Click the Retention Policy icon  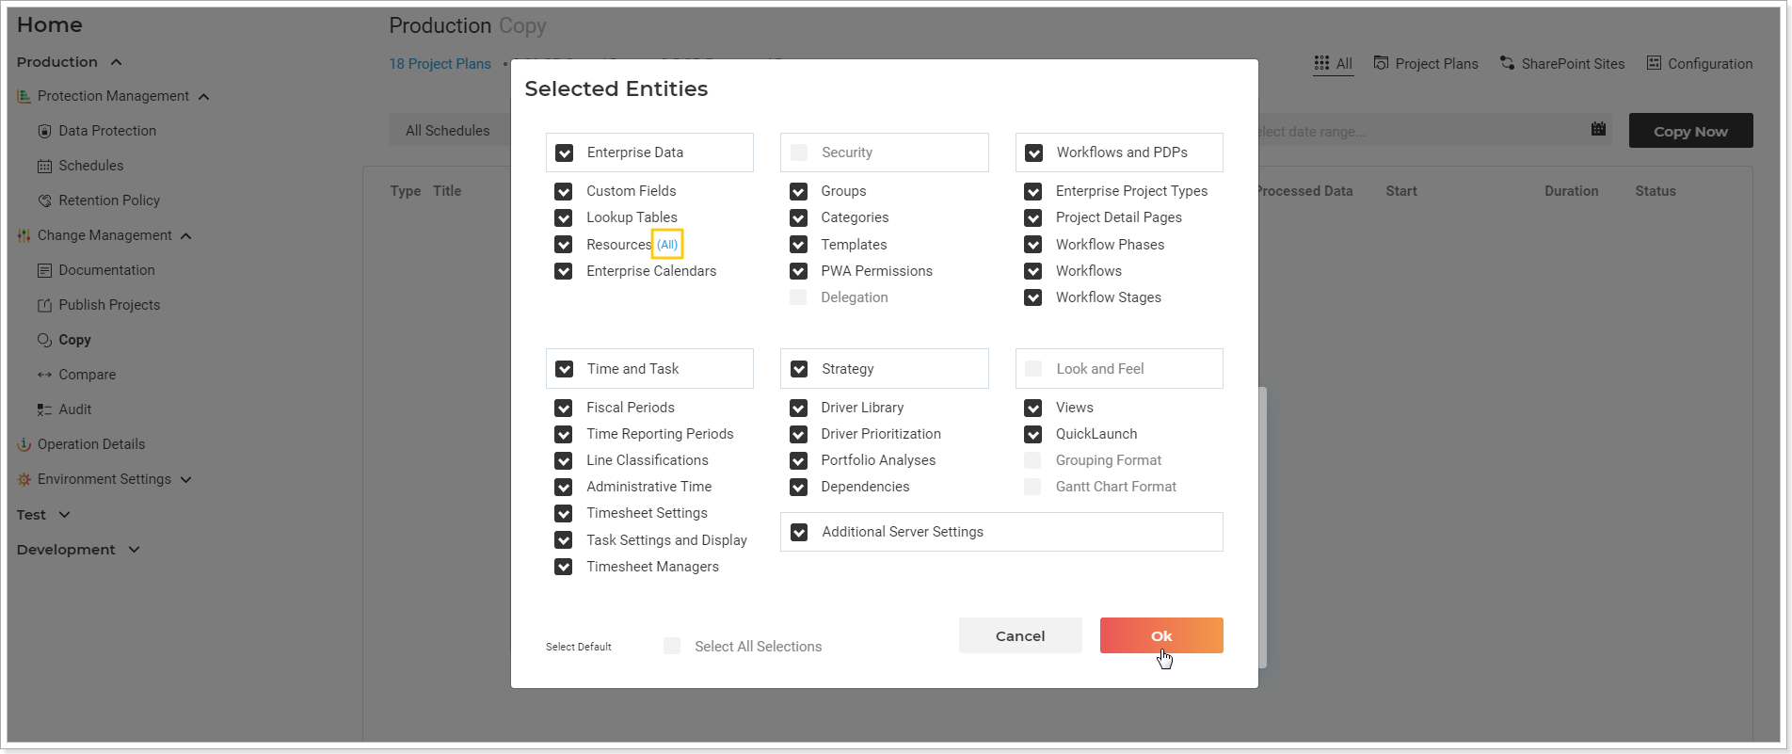point(44,201)
